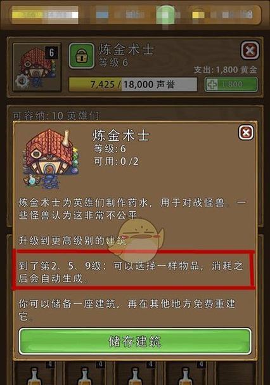Tap the empty fifth item slot

235,373
